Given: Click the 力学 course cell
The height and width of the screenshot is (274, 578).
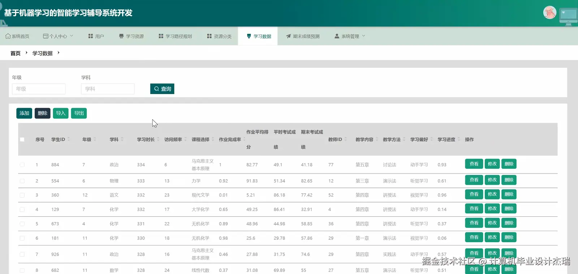Looking at the screenshot, I should (x=196, y=181).
